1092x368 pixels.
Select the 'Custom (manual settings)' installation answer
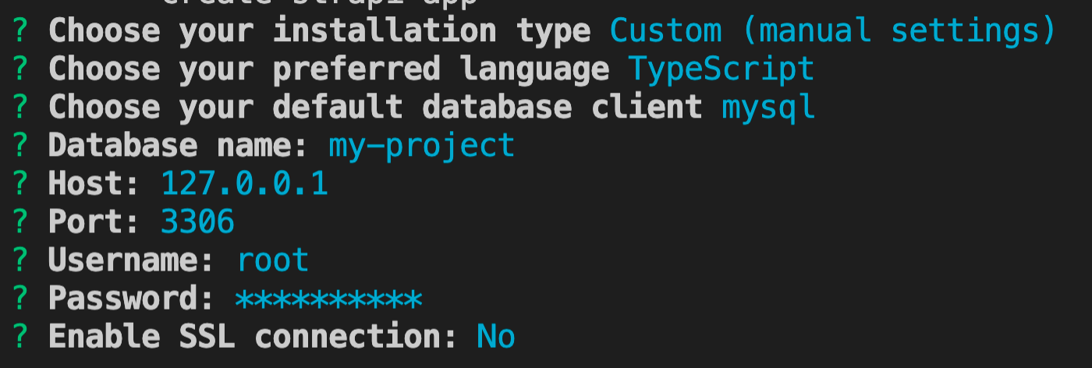click(833, 32)
